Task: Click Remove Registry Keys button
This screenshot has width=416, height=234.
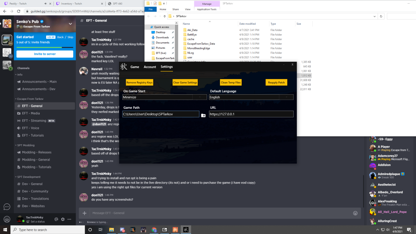Action: coord(139,83)
